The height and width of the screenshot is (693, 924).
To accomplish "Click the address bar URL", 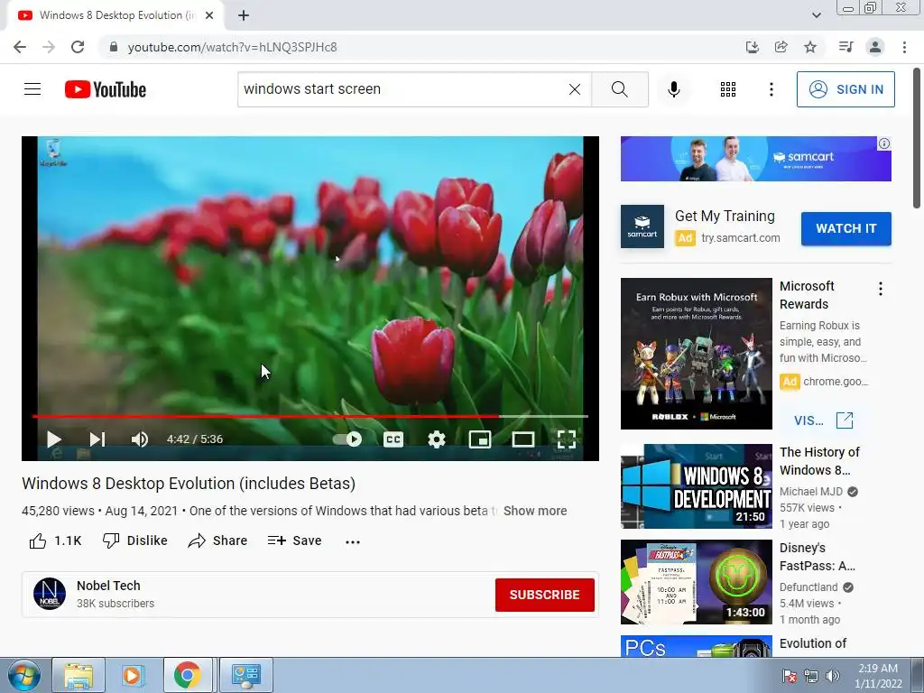I will coord(232,47).
